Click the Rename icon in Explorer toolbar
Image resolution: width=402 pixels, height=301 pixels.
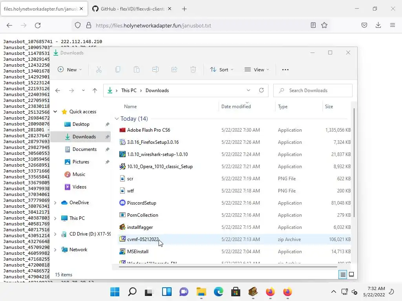(155, 70)
